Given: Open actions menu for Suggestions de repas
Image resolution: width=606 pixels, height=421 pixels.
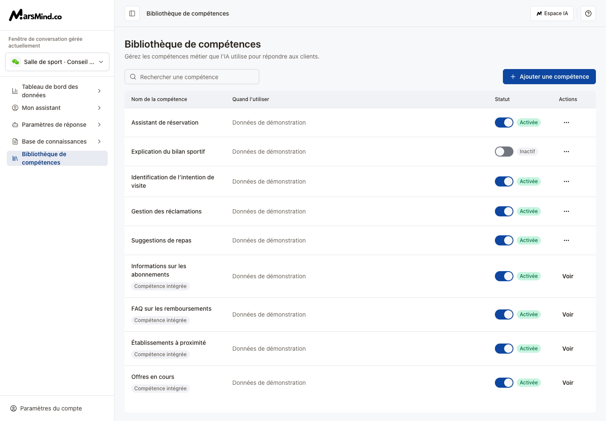Looking at the screenshot, I should coord(566,240).
